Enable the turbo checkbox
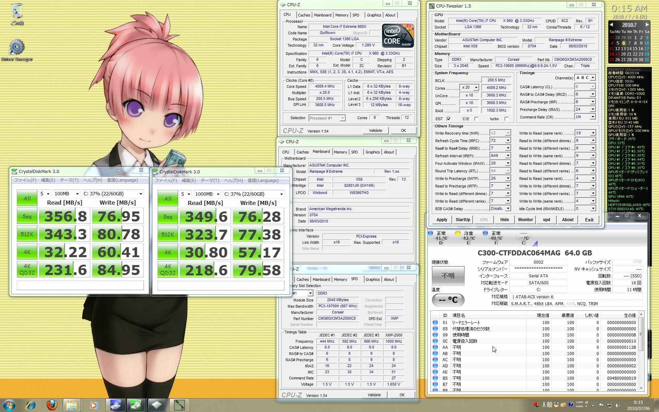This screenshot has height=412, width=659. 506,119
